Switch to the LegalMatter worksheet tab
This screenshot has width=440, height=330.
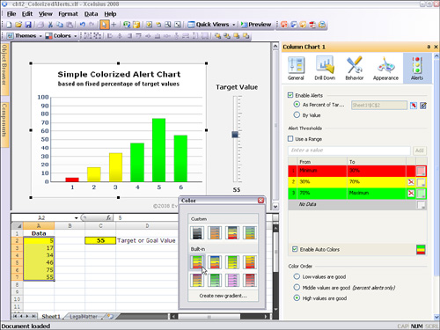pos(84,317)
